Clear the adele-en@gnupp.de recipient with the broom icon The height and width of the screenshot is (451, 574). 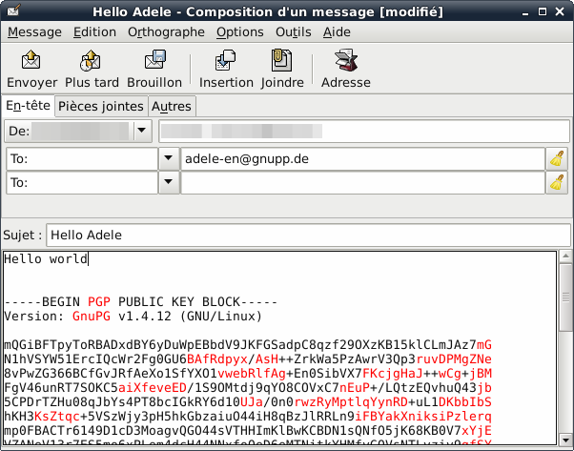[x=557, y=158]
